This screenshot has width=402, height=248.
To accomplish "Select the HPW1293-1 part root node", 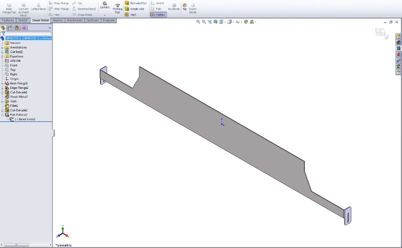I will [26, 38].
